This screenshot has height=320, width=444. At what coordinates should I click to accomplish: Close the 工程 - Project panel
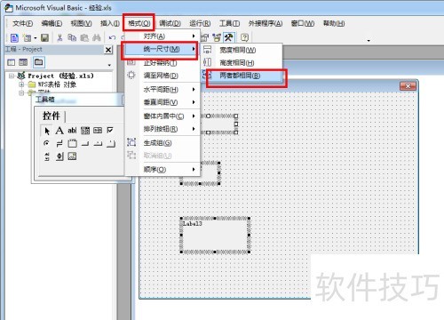coord(108,50)
